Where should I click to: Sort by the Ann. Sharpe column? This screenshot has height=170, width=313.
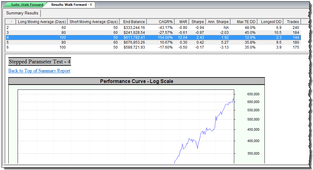coord(218,22)
